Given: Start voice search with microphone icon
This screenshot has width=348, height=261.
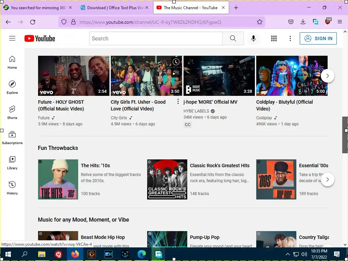Looking at the screenshot, I should click(x=254, y=38).
